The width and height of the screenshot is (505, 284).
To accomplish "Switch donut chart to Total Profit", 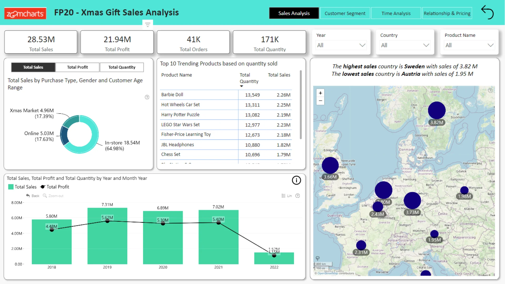I will pyautogui.click(x=77, y=67).
